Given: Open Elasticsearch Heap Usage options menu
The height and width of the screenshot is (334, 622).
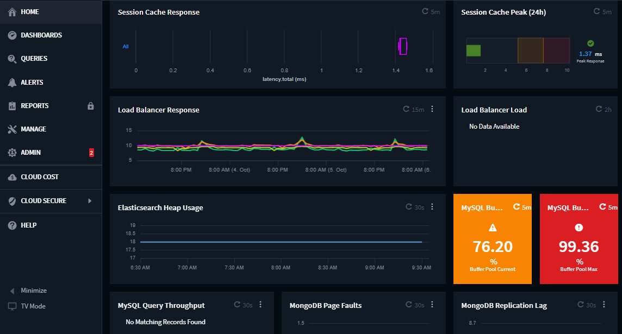Looking at the screenshot, I should click(x=432, y=207).
